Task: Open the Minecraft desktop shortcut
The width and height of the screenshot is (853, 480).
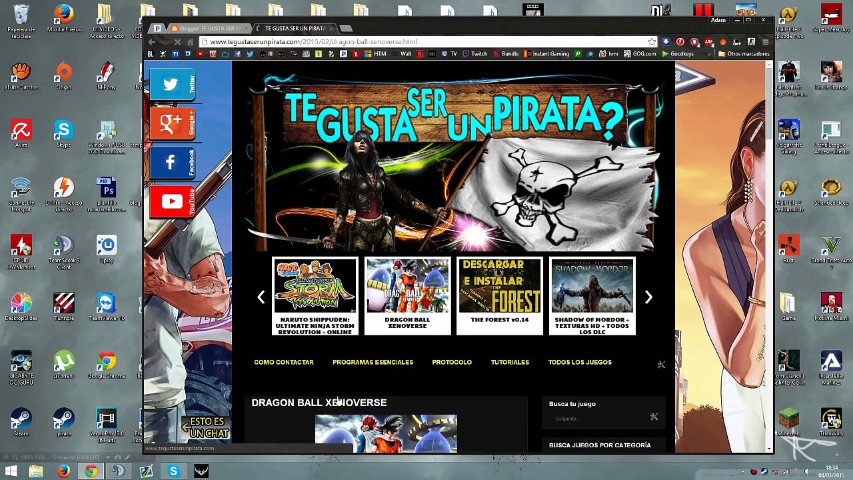Action: (x=789, y=422)
